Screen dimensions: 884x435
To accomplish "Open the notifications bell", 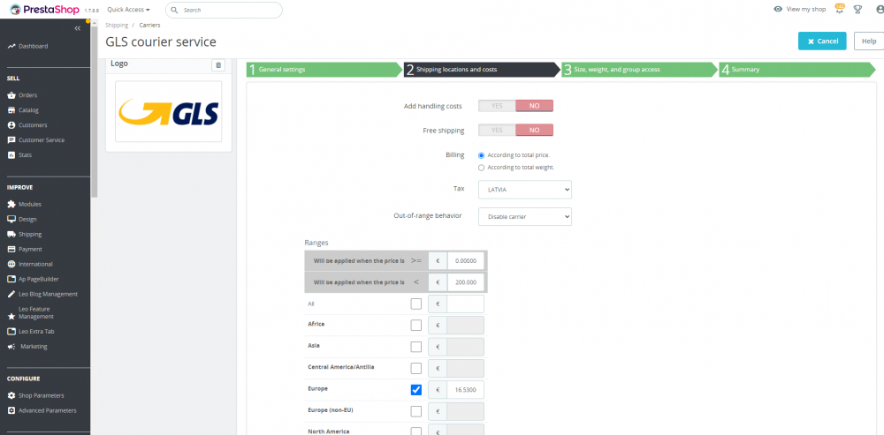I will pos(840,9).
